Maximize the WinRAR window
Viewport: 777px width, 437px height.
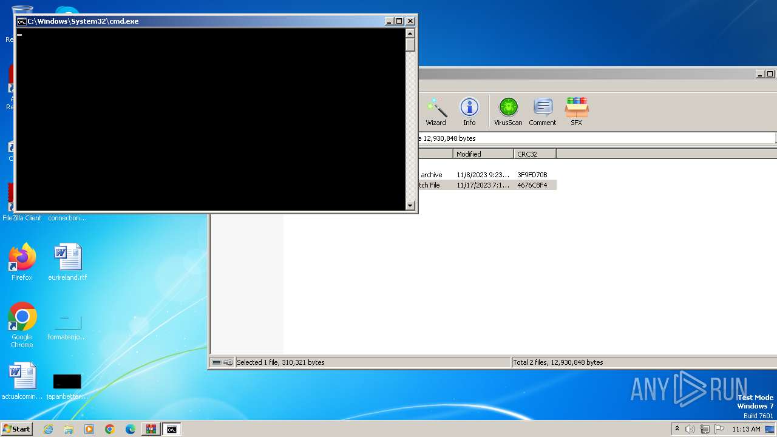coord(770,74)
